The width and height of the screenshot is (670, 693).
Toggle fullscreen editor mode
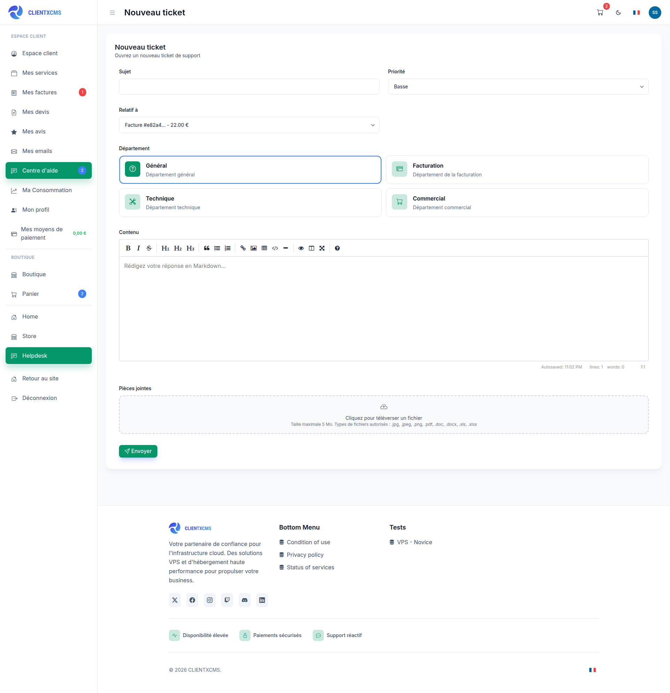click(x=322, y=248)
